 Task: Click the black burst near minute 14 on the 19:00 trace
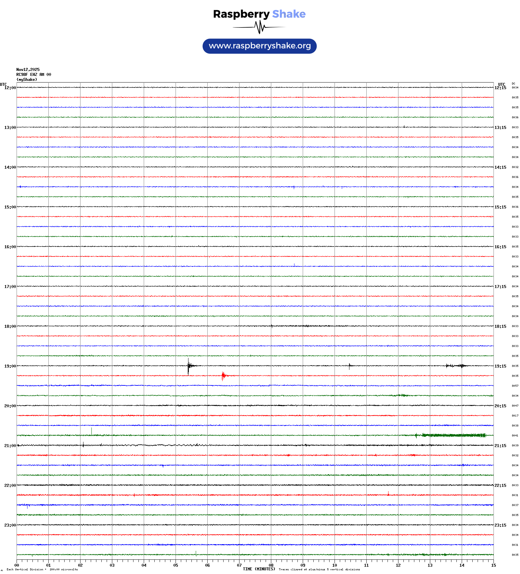coord(457,366)
